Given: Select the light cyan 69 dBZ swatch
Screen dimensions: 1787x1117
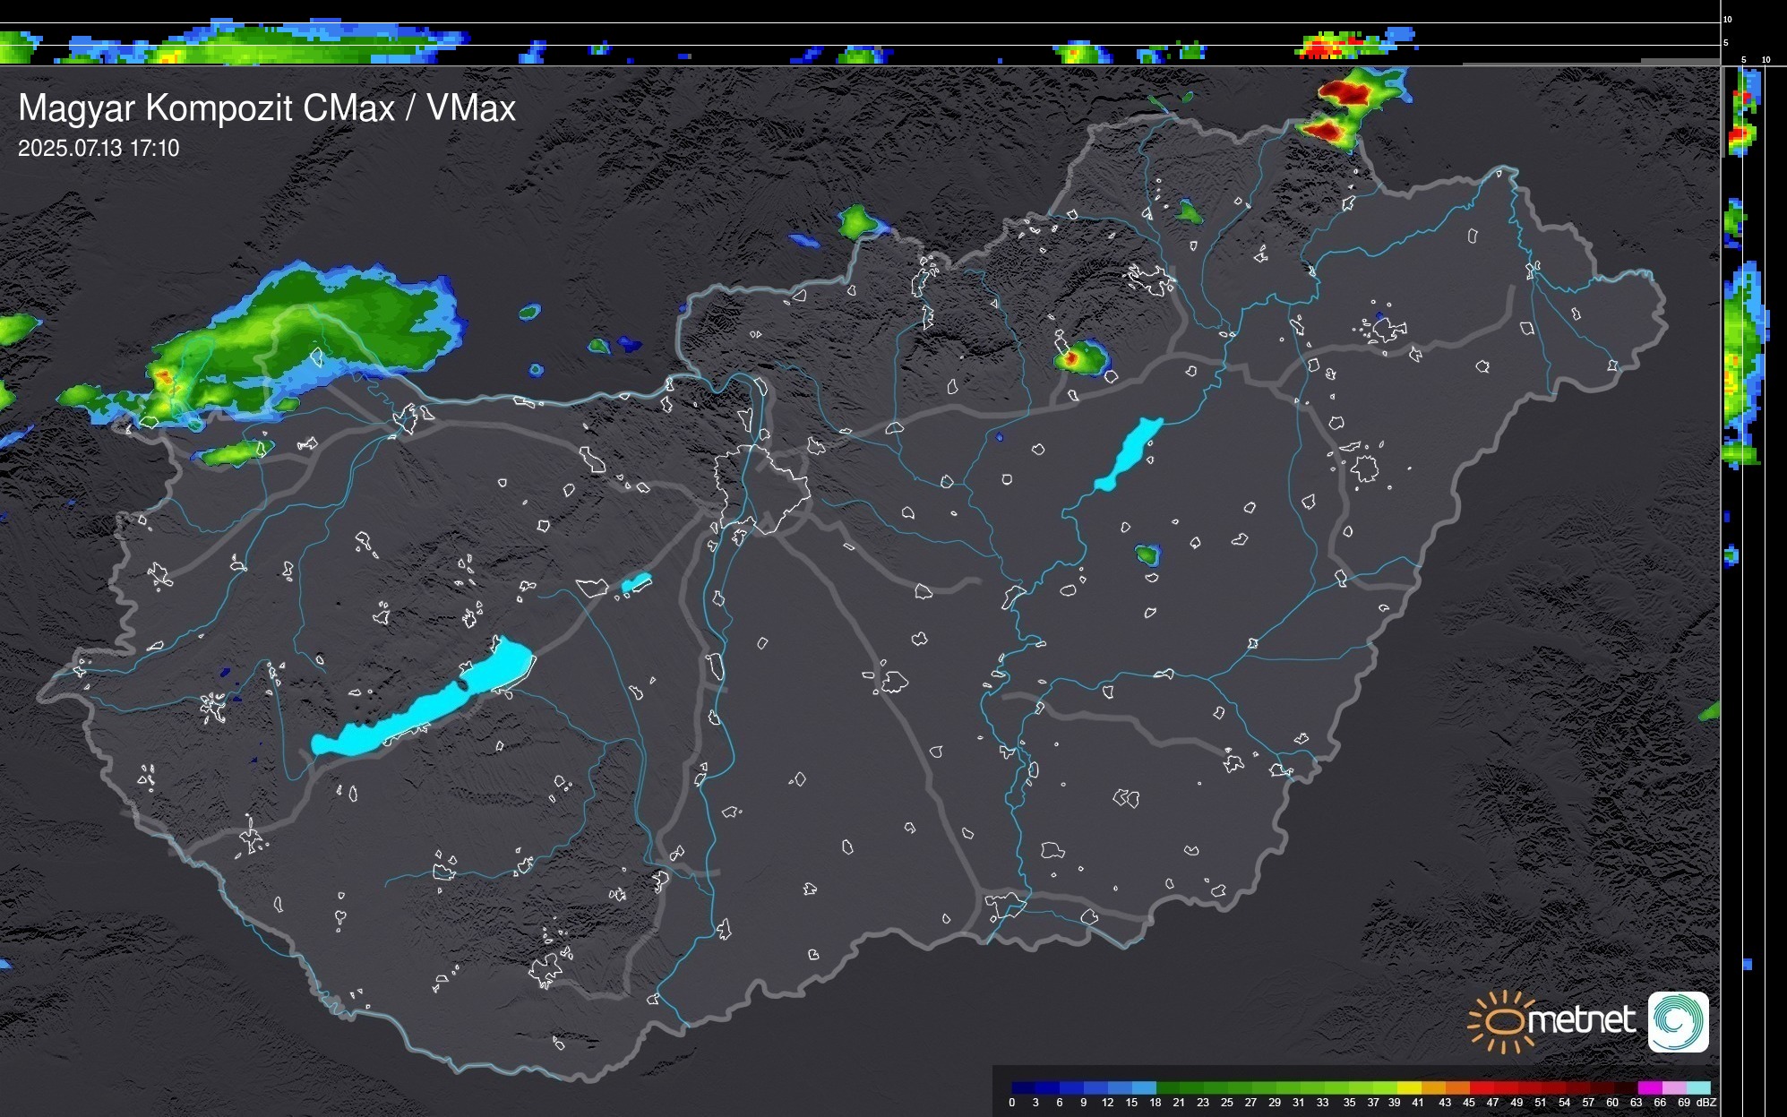Looking at the screenshot, I should pos(1697,1087).
